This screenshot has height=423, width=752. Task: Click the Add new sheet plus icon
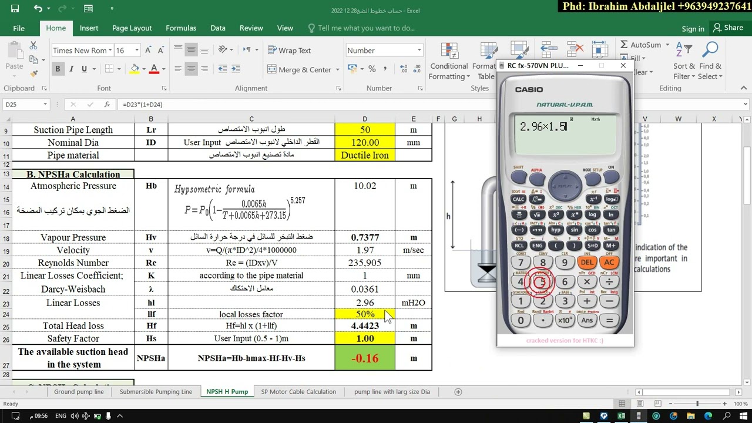(458, 392)
